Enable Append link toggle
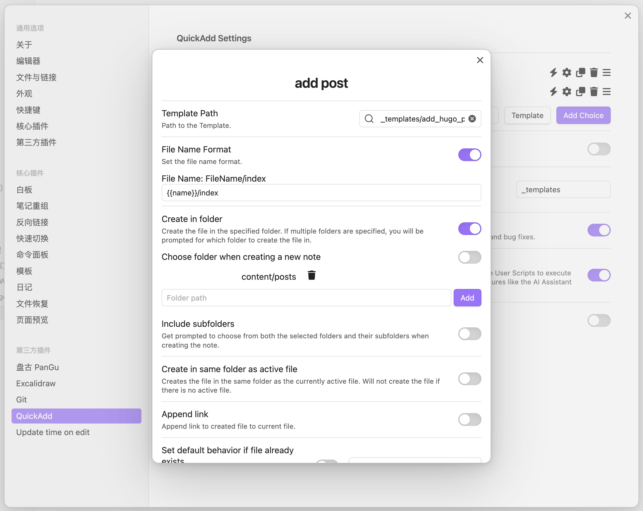The width and height of the screenshot is (643, 511). coord(470,419)
